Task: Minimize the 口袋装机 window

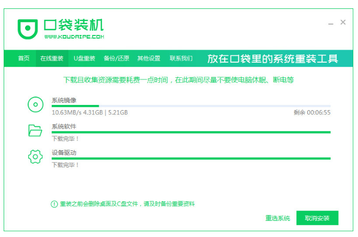Action: point(331,23)
